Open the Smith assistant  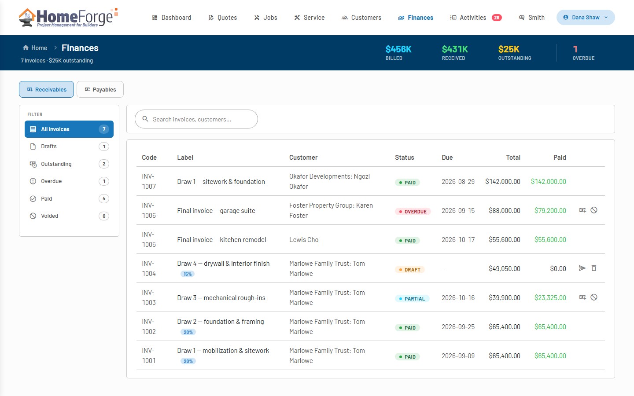[x=532, y=18]
